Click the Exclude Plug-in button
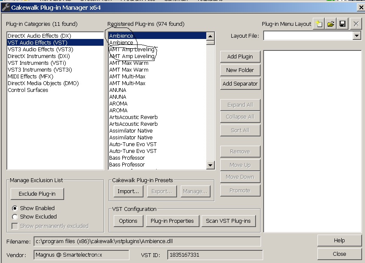365x263 pixels. click(x=37, y=194)
